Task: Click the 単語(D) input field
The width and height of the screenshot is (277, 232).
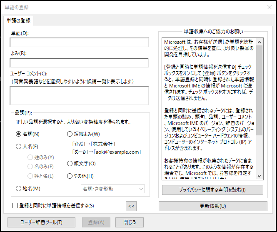Action: pos(79,42)
